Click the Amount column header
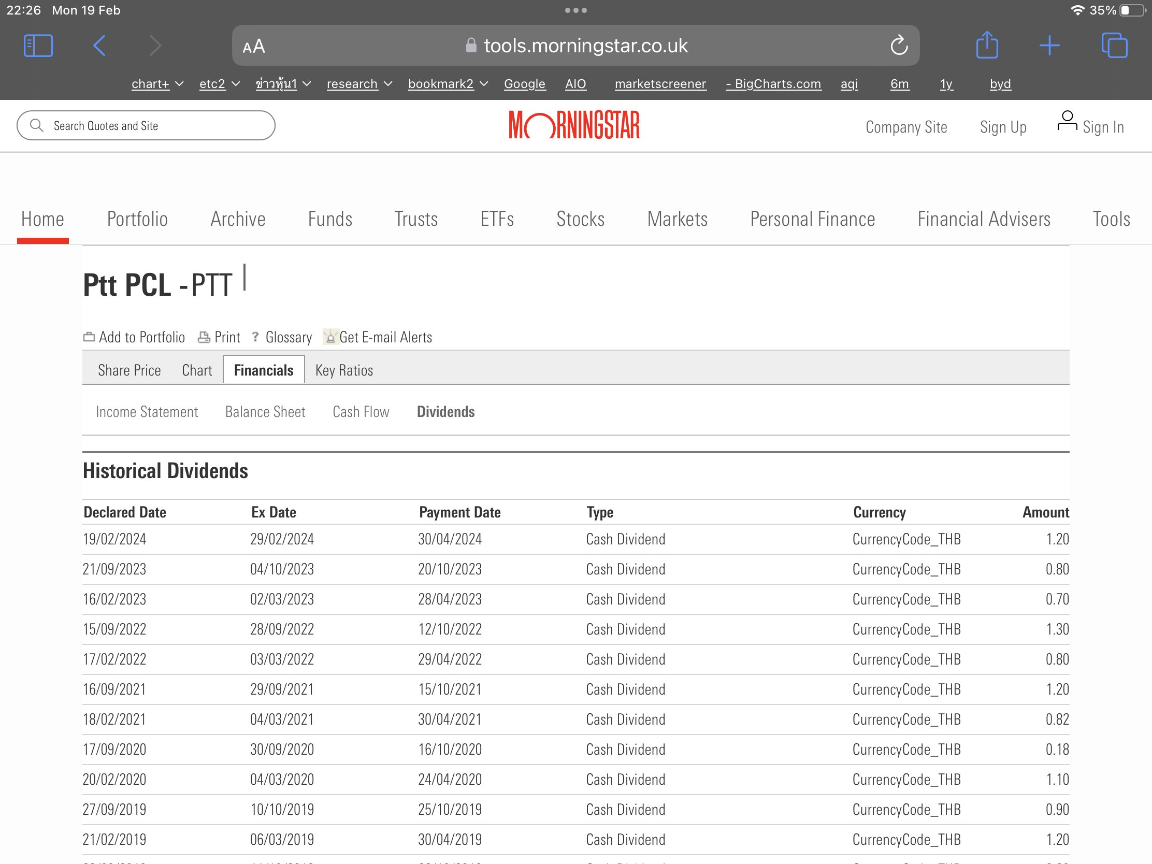Image resolution: width=1152 pixels, height=864 pixels. point(1046,512)
